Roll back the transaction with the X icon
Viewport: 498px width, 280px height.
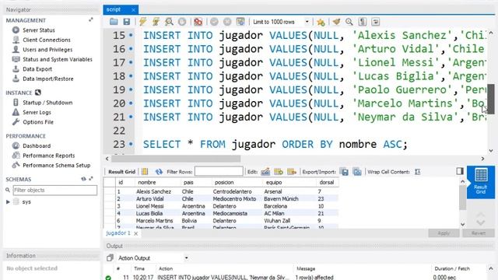[x=227, y=22]
